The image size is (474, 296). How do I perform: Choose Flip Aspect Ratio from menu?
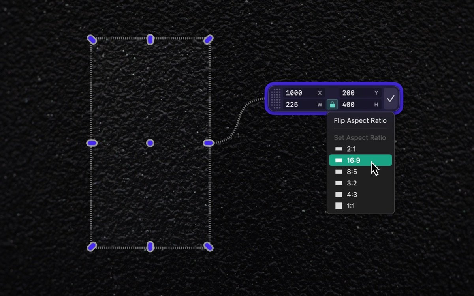(x=360, y=121)
